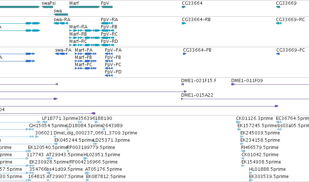Image resolution: width=309 pixels, height=182 pixels.
Task: Click EST LD18084.5prime
Action: [85, 126]
